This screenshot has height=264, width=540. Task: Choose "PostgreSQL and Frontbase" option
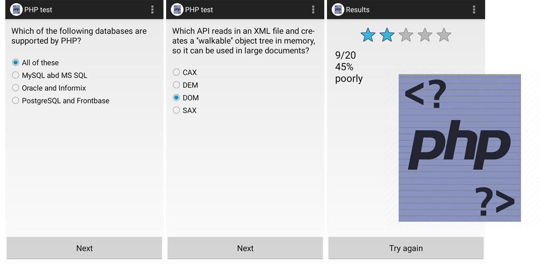coord(61,101)
